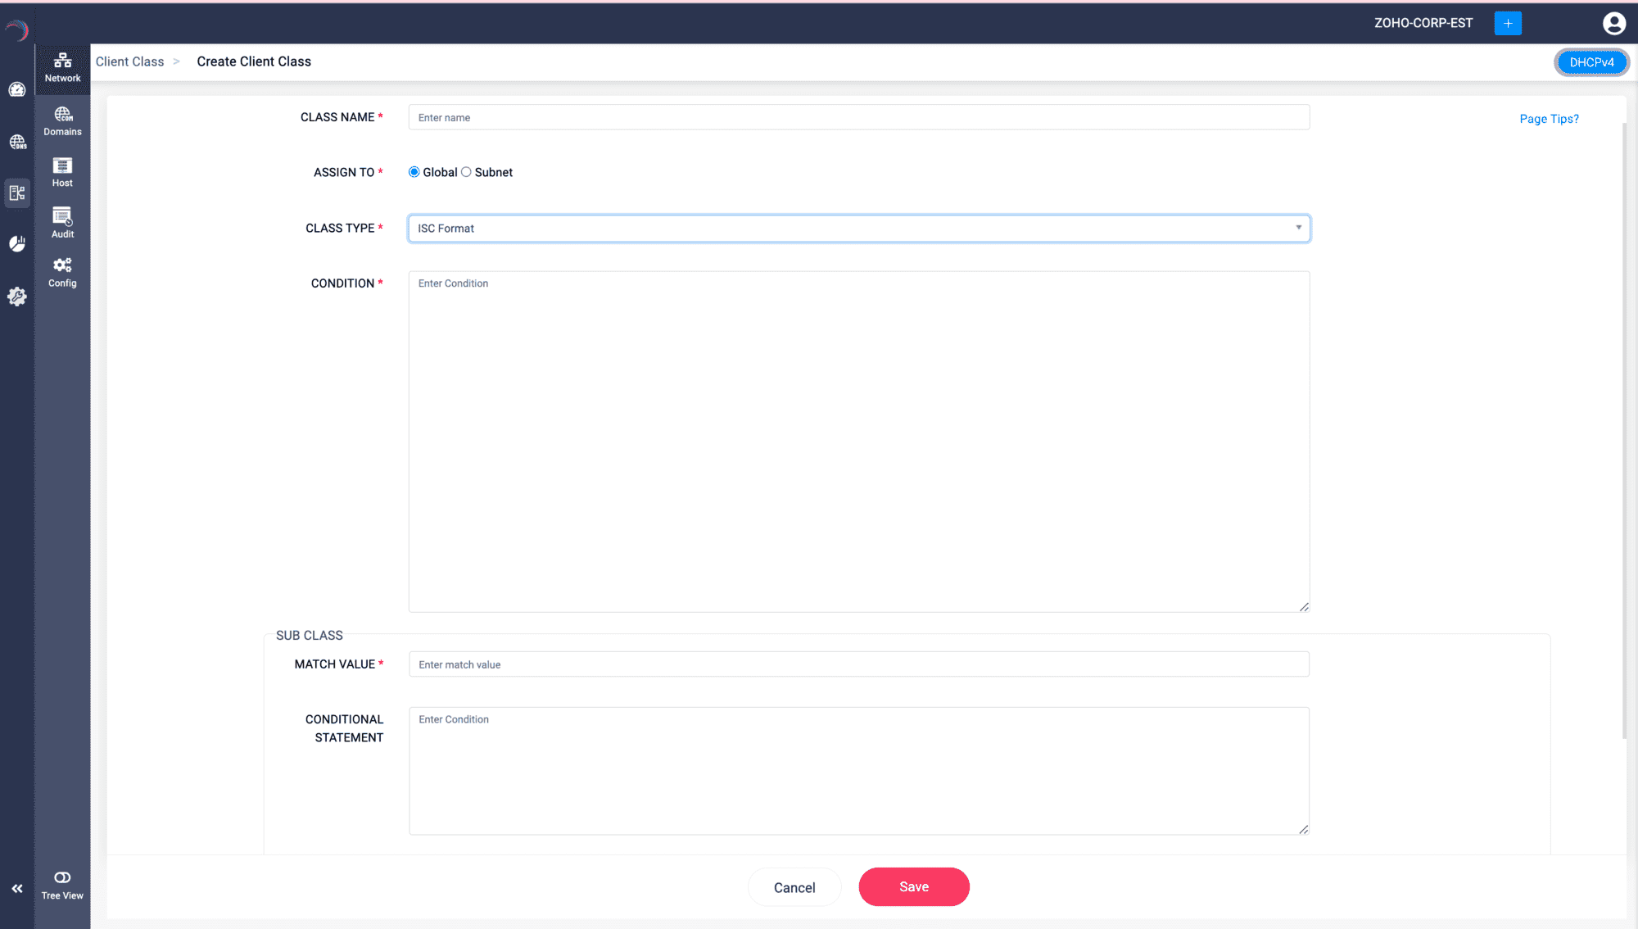Viewport: 1638px width, 929px height.
Task: Click the Class Name input field
Action: click(858, 117)
